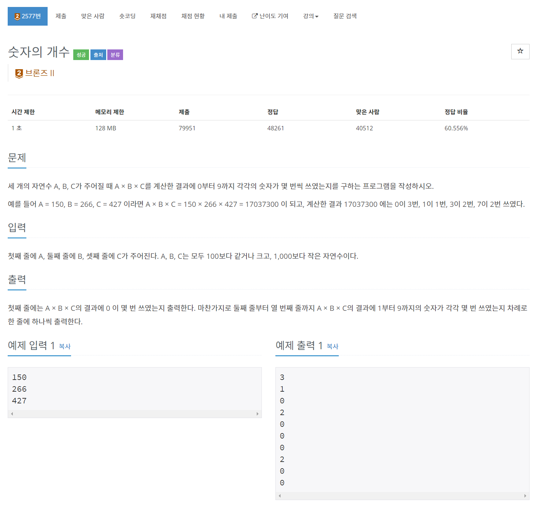Click the purple 분류 label
This screenshot has width=538, height=507.
pos(115,55)
